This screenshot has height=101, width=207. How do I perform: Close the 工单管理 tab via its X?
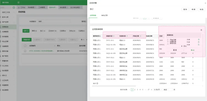click(46, 7)
